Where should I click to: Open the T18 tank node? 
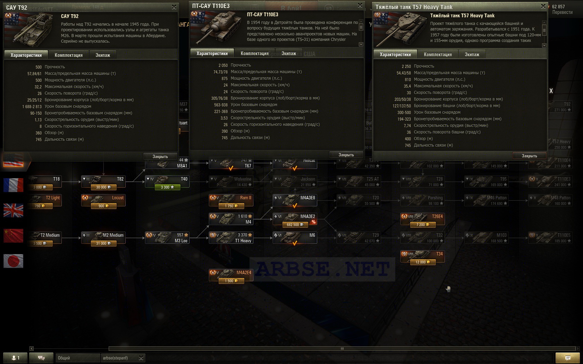point(45,182)
